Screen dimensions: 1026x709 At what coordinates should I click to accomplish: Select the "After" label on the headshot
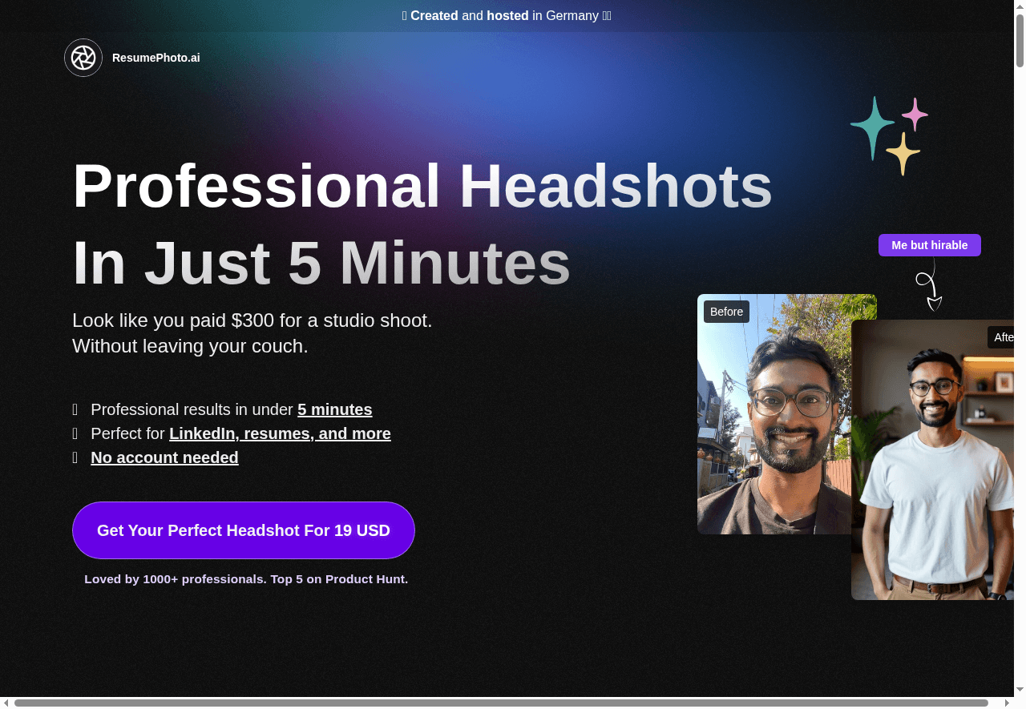point(1002,337)
